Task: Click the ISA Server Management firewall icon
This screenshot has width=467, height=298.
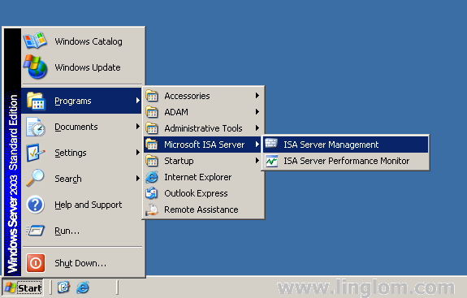Action: pos(271,144)
